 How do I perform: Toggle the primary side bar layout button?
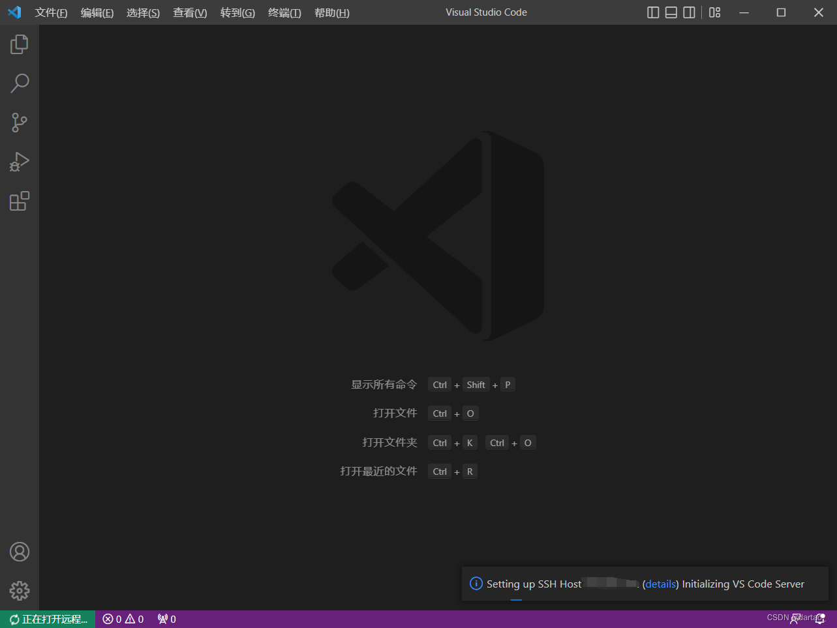click(653, 12)
